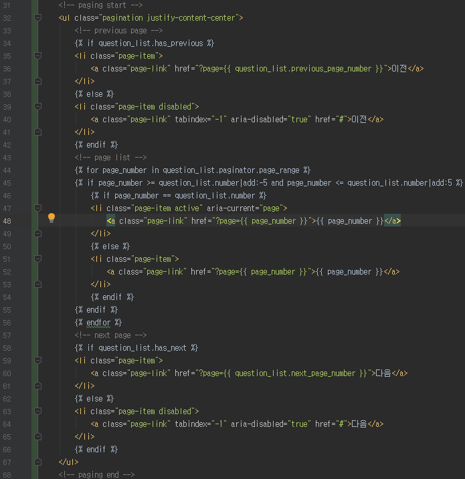
Task: Click the closing '</ul>' tag
Action: point(68,462)
